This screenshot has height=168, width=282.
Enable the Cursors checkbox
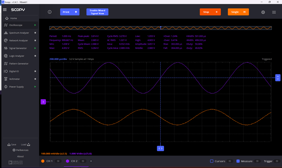[x=212, y=161]
